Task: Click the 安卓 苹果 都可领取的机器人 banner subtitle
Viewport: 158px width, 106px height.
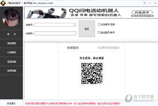Action: pos(96,15)
